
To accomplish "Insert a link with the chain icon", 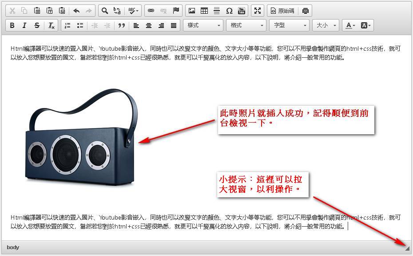I will [x=151, y=11].
